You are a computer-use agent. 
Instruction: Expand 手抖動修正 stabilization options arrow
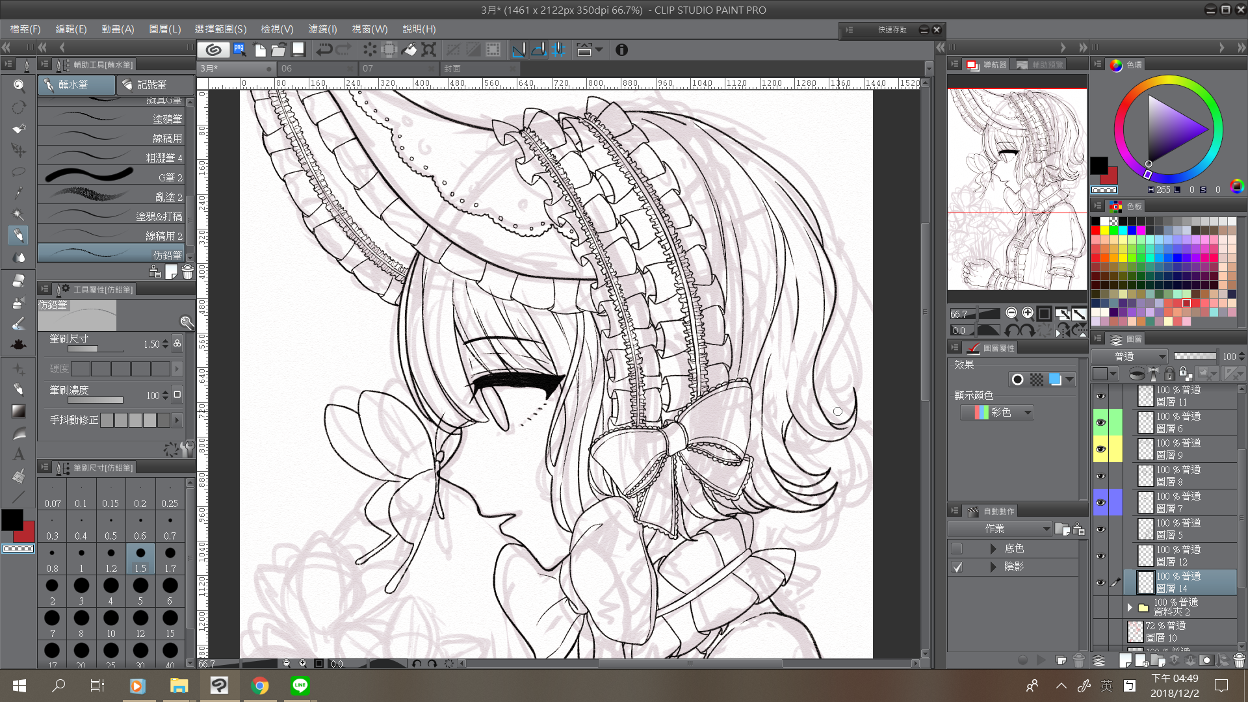[177, 421]
